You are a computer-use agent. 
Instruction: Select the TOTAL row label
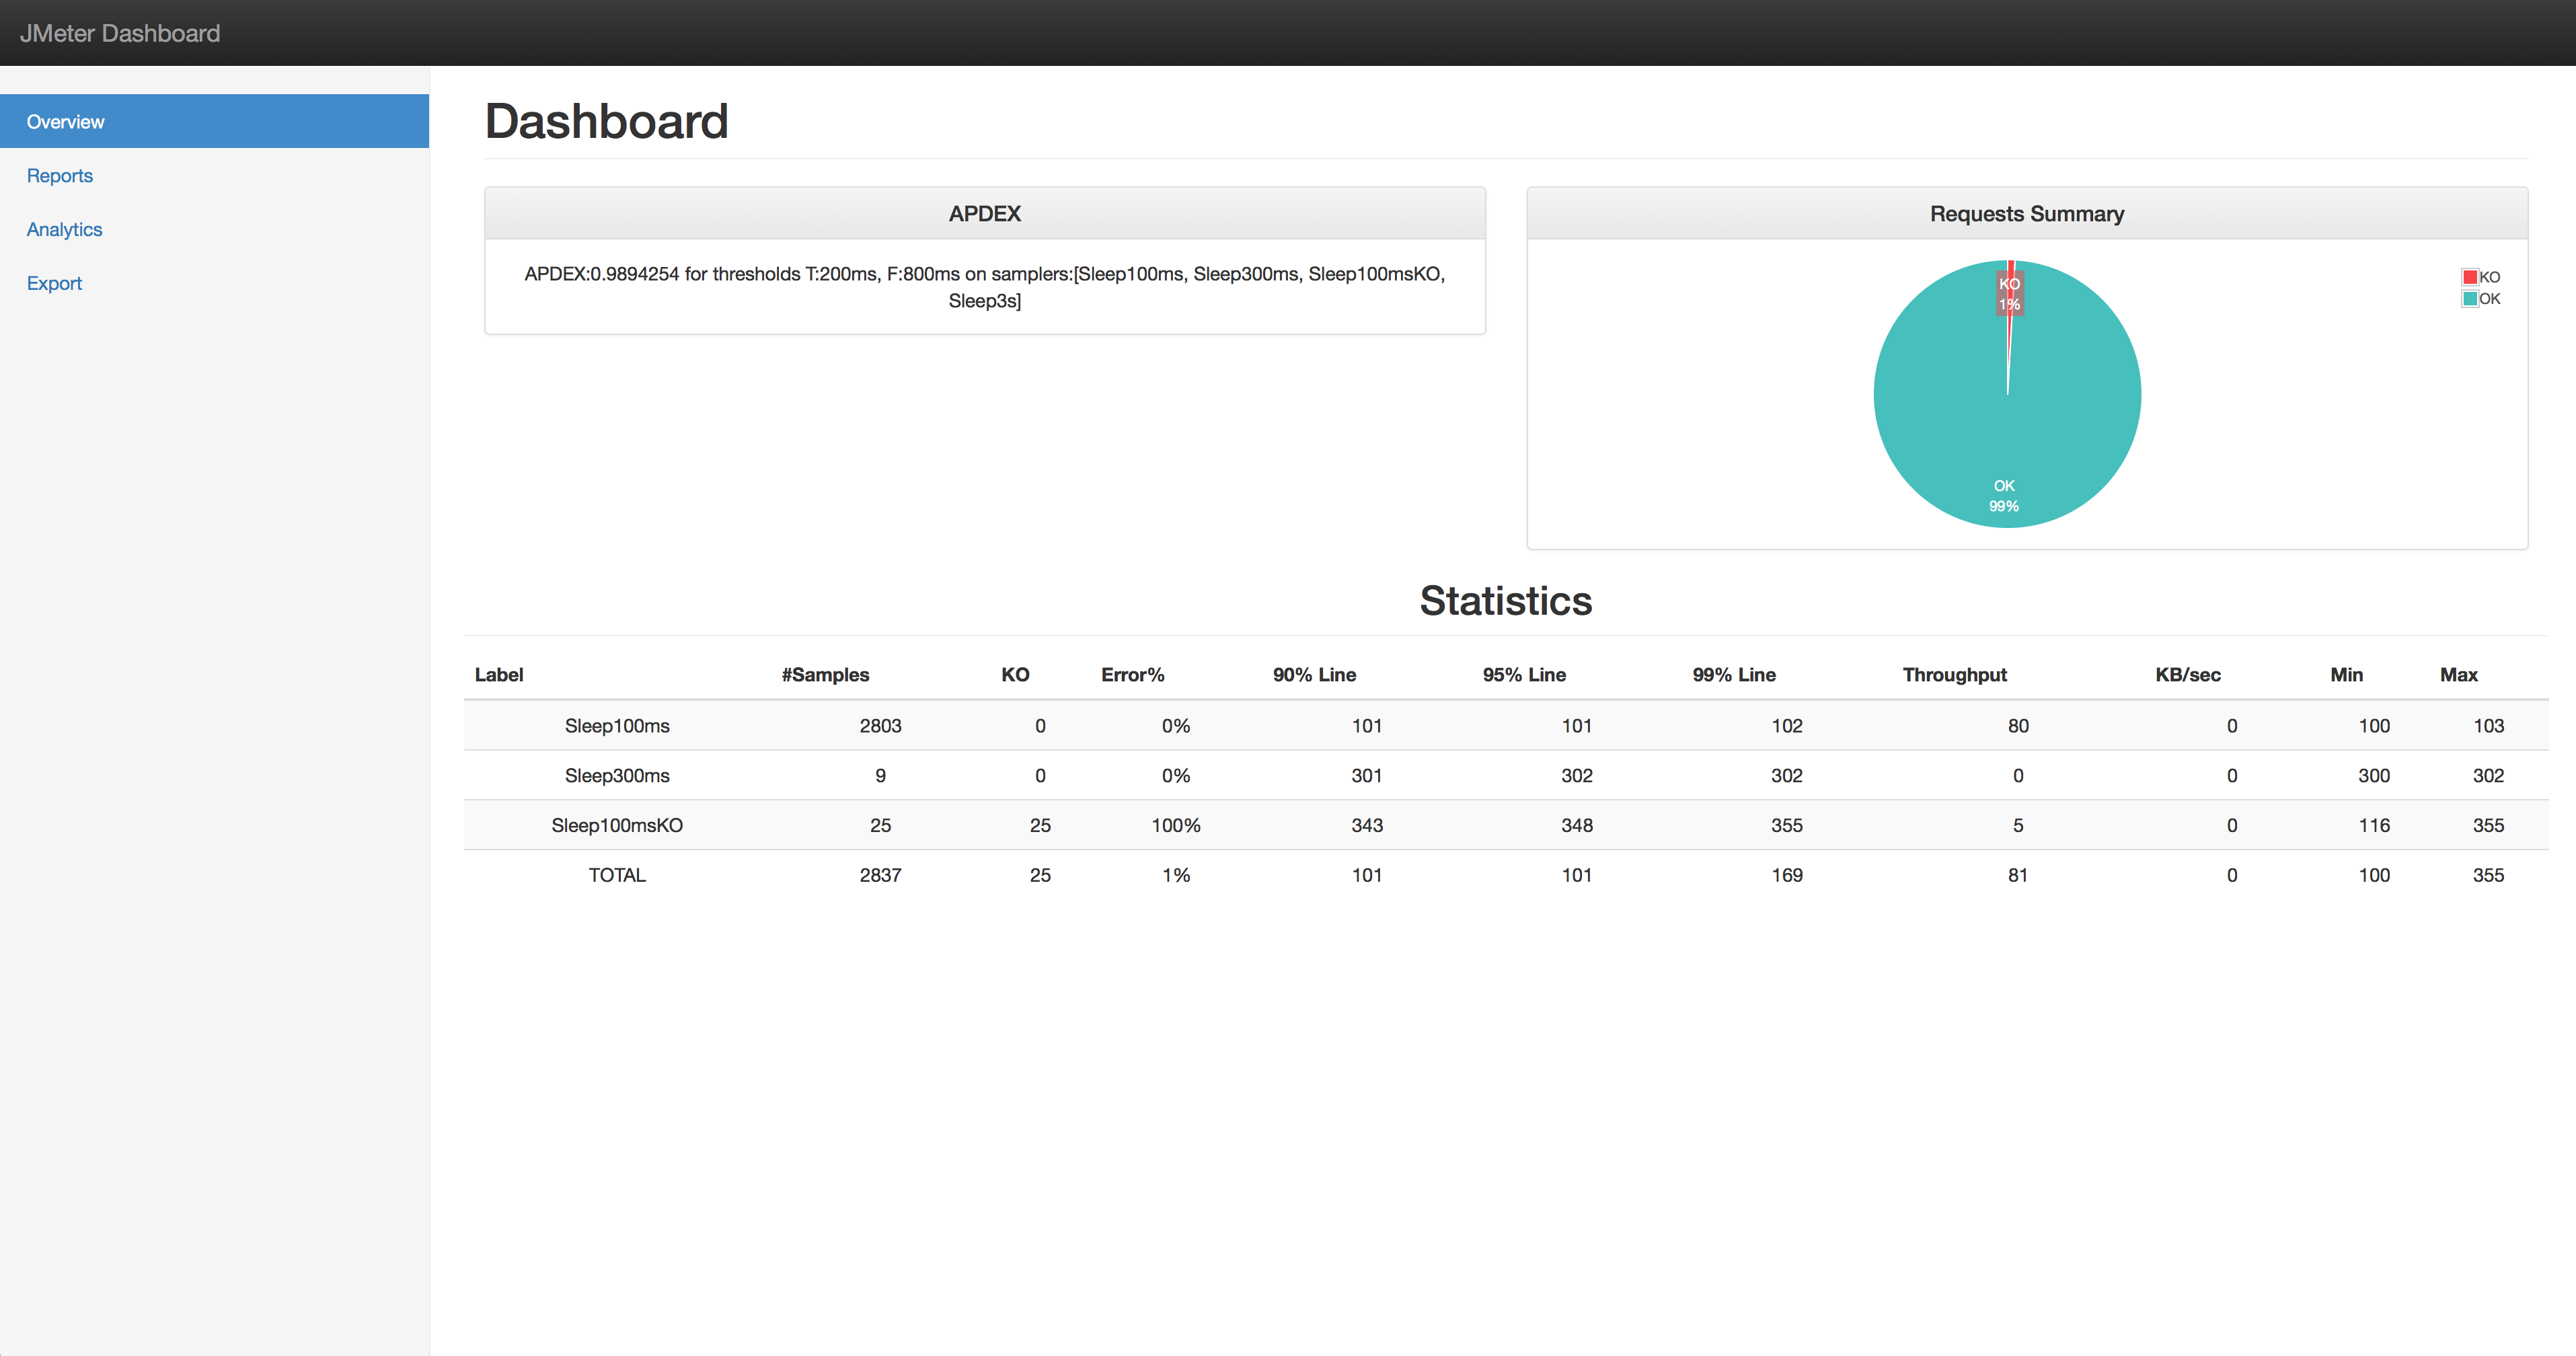tap(617, 876)
